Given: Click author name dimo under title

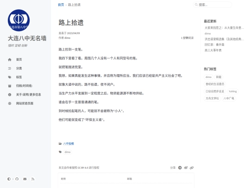Looking at the screenshot, I should tap(67, 38).
